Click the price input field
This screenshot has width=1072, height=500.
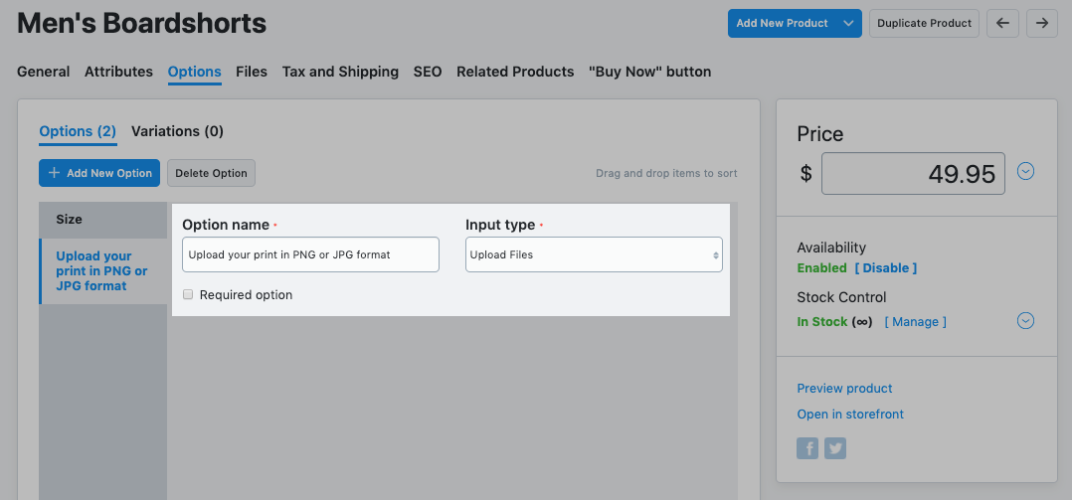click(x=913, y=174)
